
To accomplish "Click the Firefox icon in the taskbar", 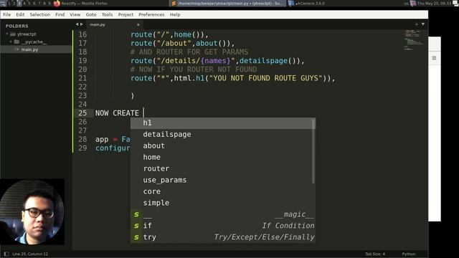I will point(57,4).
